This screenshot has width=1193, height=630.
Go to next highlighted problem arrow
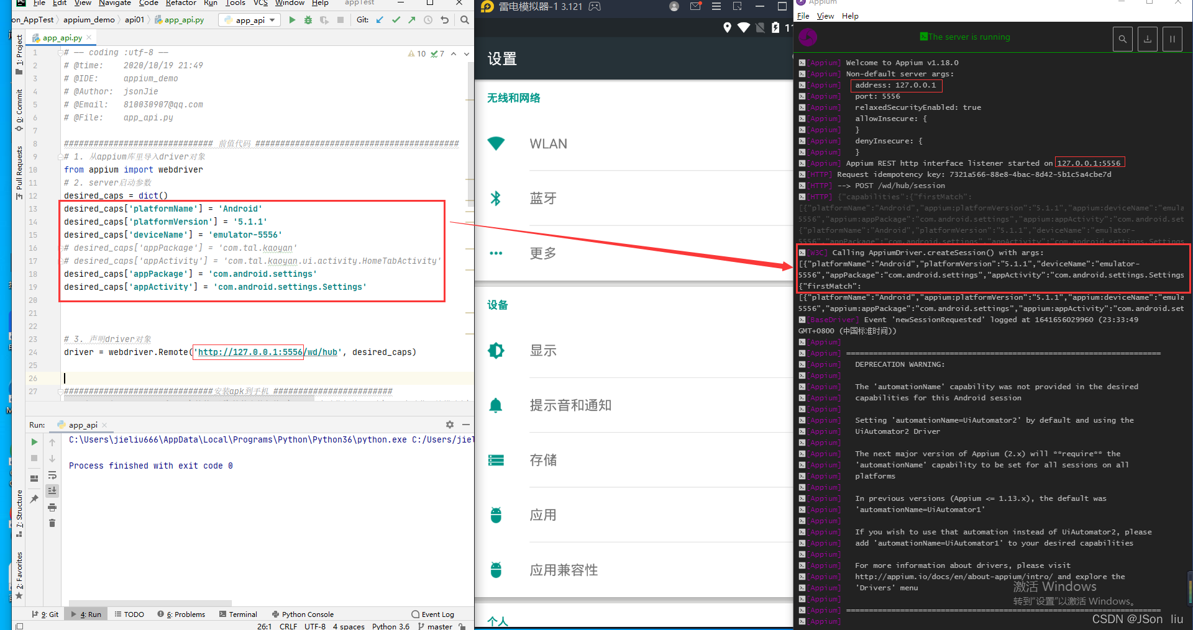click(x=467, y=54)
